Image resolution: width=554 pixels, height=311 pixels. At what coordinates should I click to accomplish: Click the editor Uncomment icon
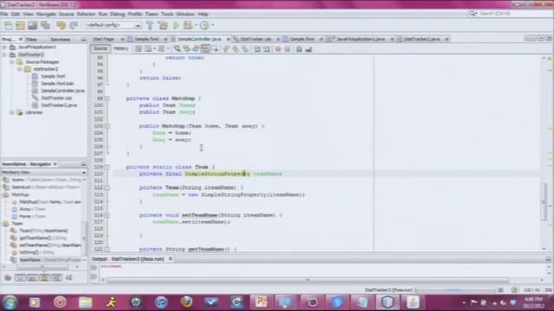click(308, 49)
